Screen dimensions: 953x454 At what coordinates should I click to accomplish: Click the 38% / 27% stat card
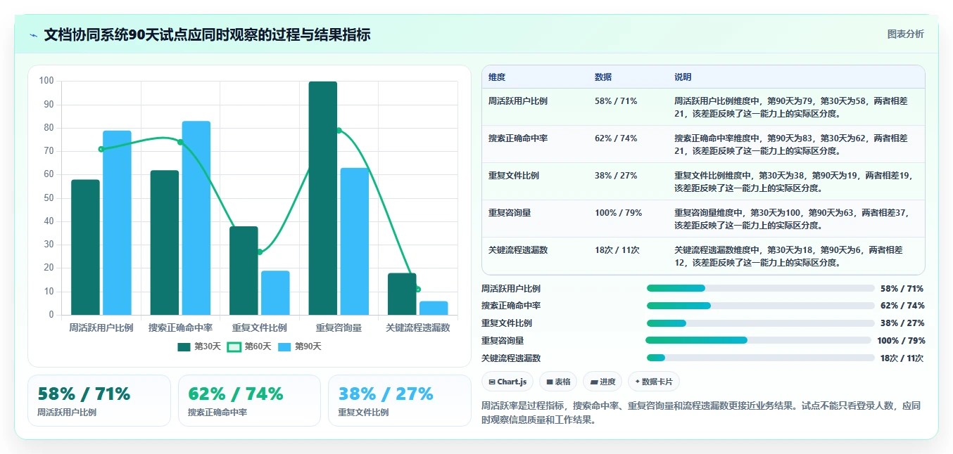(399, 401)
